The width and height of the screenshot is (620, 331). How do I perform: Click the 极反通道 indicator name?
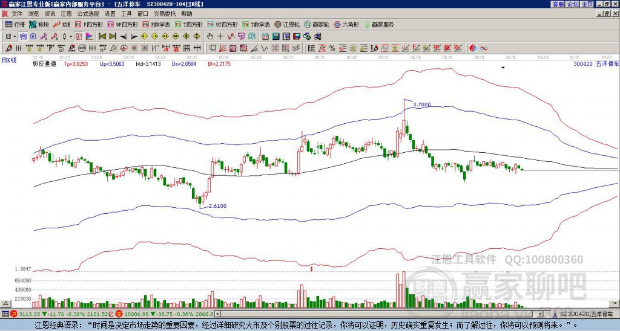pyautogui.click(x=44, y=63)
